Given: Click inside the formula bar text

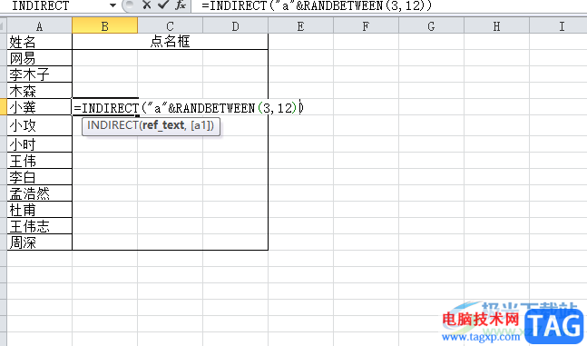Looking at the screenshot, I should click(x=317, y=5).
